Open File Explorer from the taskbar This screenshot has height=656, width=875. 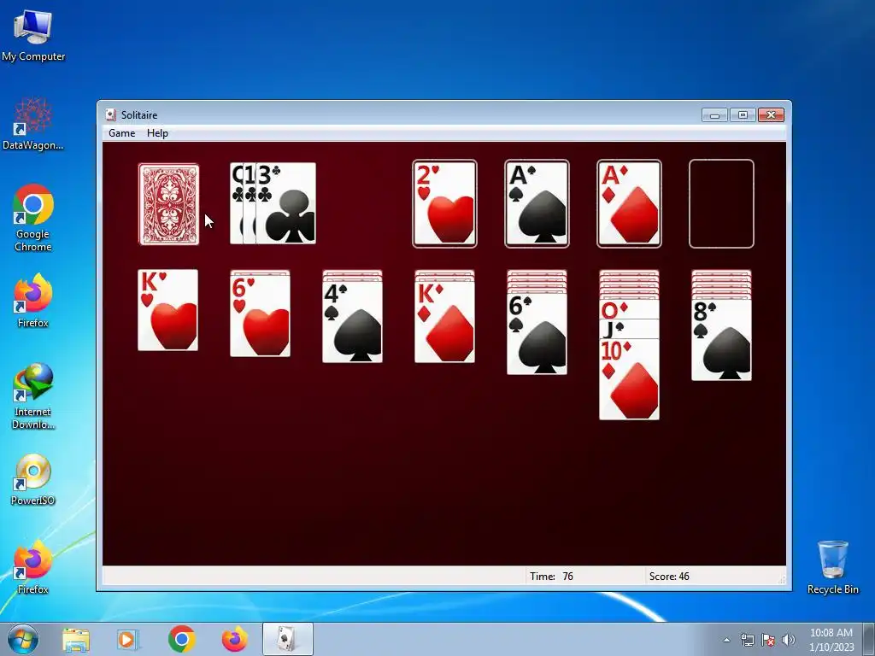coord(76,640)
